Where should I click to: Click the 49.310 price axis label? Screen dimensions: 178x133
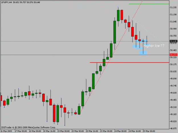click(173, 107)
